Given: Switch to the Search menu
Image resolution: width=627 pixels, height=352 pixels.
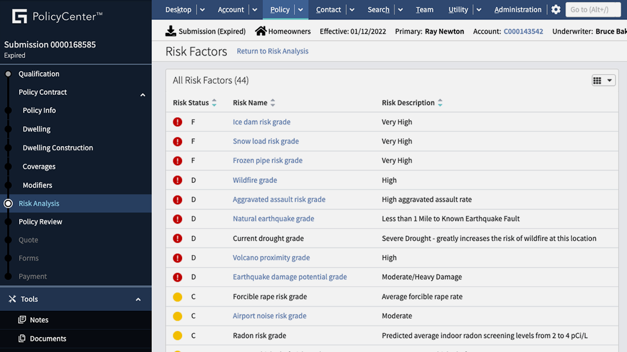Looking at the screenshot, I should click(x=378, y=9).
